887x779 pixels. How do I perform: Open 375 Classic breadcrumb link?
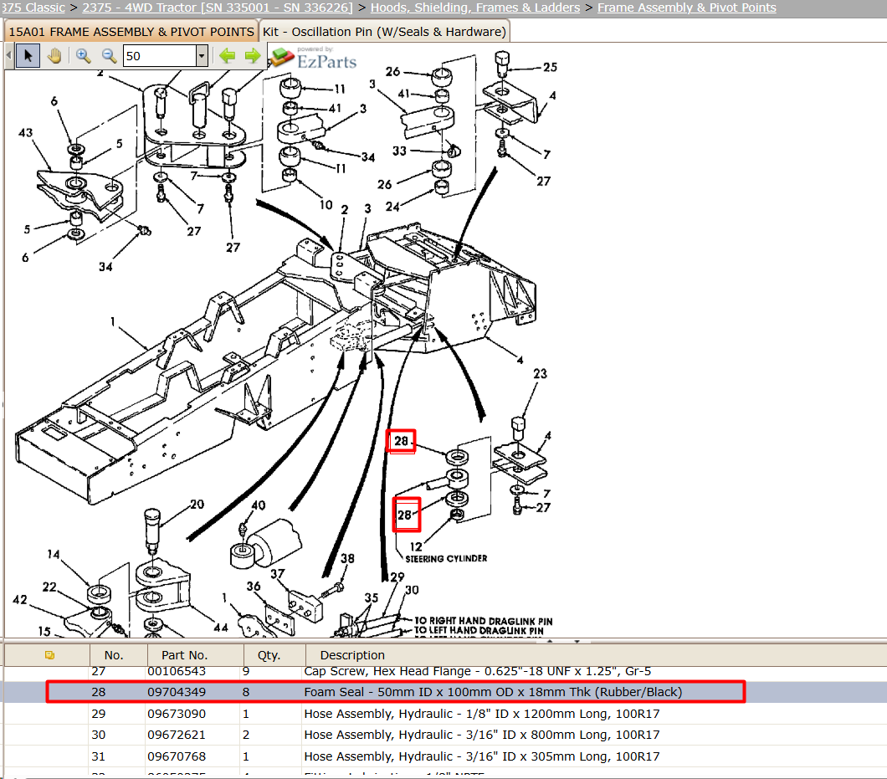33,8
